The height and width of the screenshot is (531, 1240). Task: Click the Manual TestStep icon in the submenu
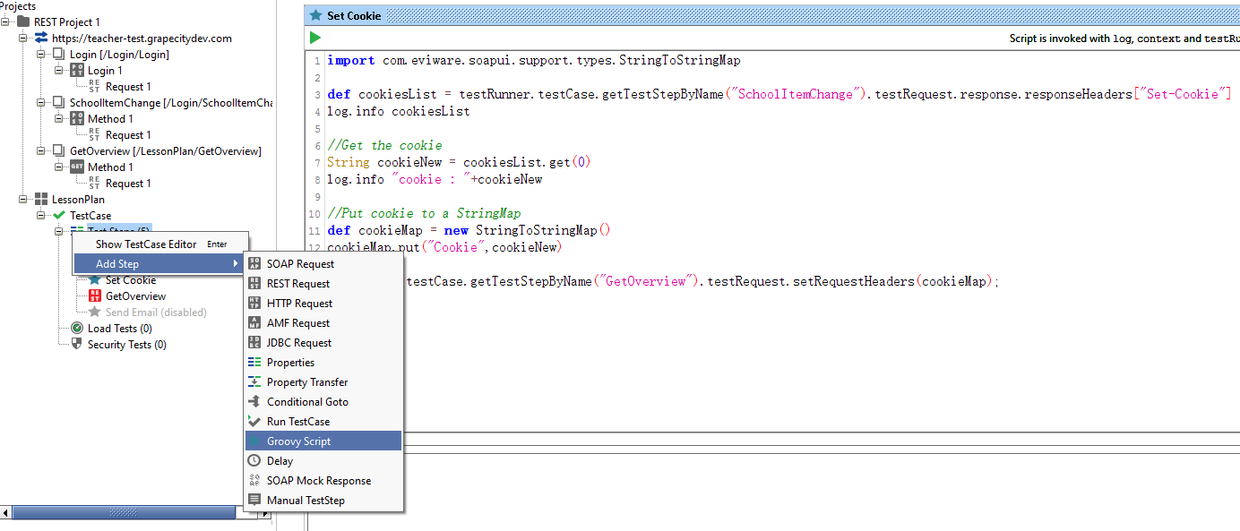click(x=254, y=501)
